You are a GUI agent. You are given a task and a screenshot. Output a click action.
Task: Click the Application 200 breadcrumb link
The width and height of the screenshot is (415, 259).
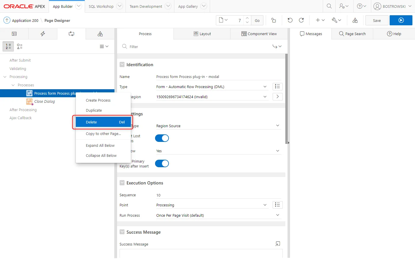tap(25, 20)
